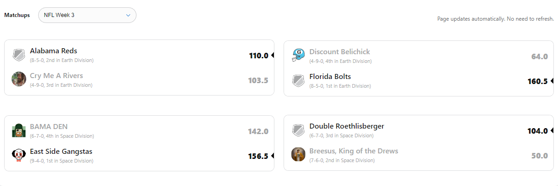Click the 110.0 score for Alabama Reds

coord(258,56)
